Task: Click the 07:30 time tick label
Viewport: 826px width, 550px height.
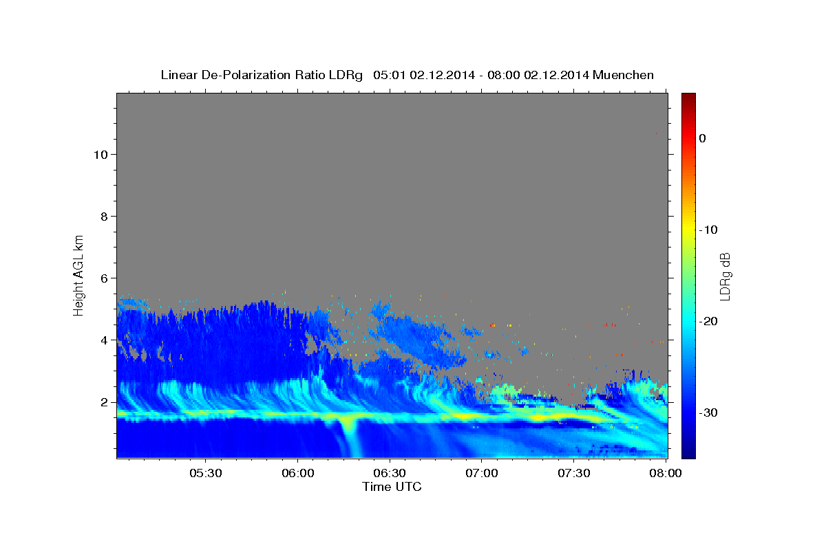Action: pyautogui.click(x=574, y=474)
